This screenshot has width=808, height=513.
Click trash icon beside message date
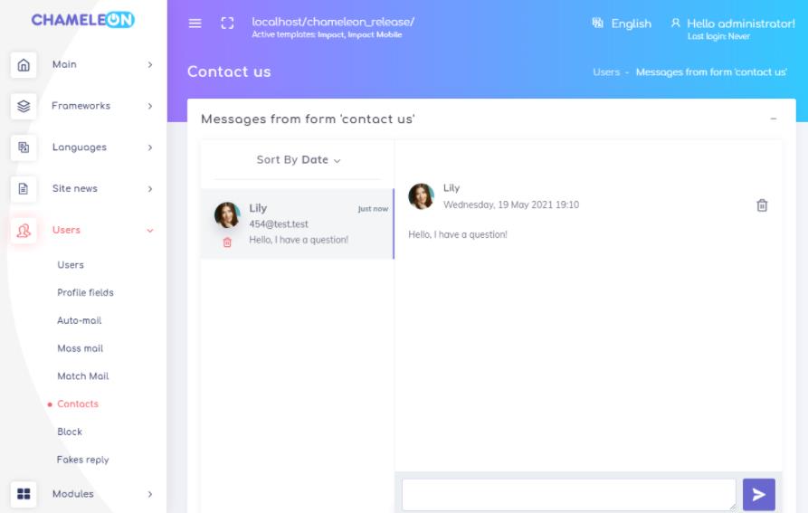point(762,205)
